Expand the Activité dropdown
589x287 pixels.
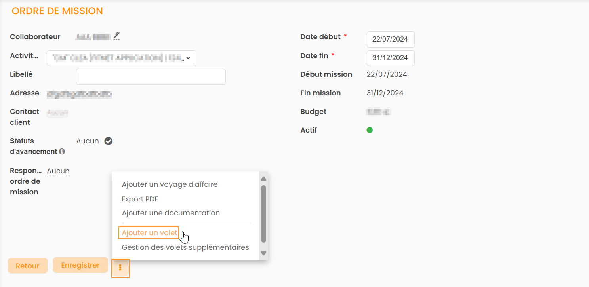click(x=122, y=58)
